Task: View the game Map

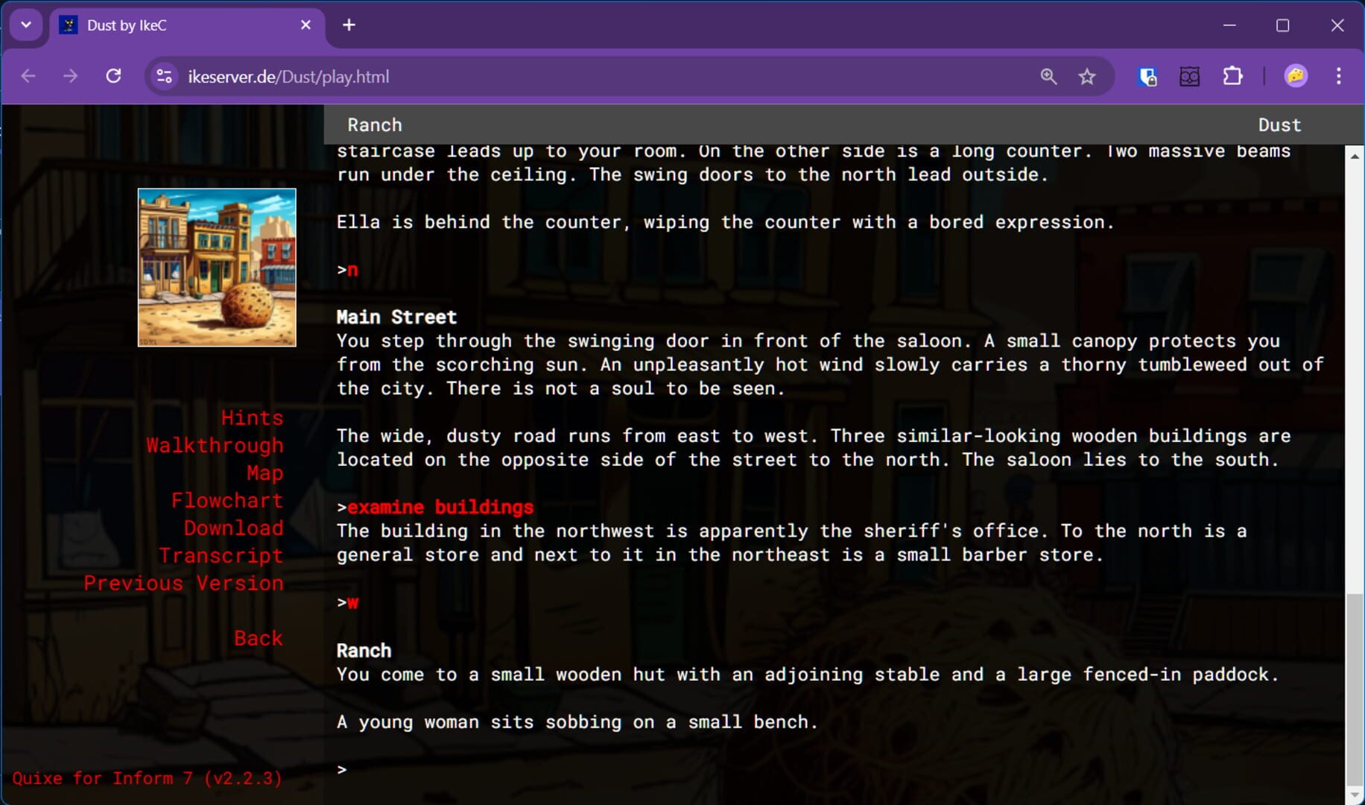Action: (265, 473)
